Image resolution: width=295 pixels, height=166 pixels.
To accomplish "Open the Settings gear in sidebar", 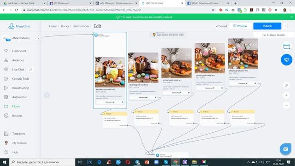I will pyautogui.click(x=6, y=116).
